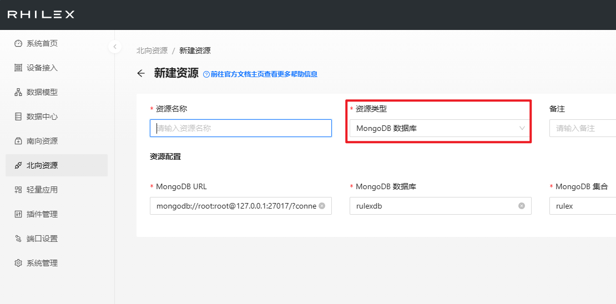616x304 pixels.
Task: Click the 南向资源 sidebar icon
Action: pyautogui.click(x=18, y=141)
